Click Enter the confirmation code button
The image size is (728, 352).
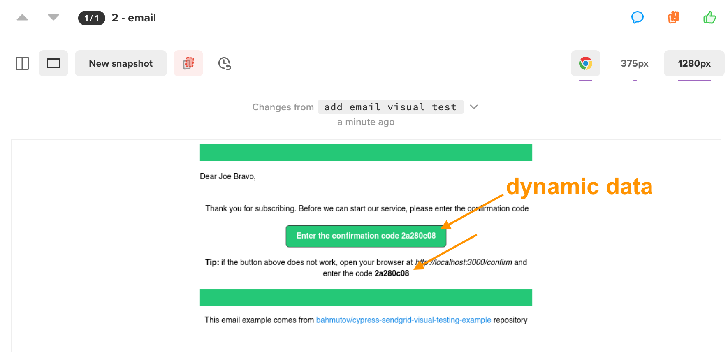point(366,236)
